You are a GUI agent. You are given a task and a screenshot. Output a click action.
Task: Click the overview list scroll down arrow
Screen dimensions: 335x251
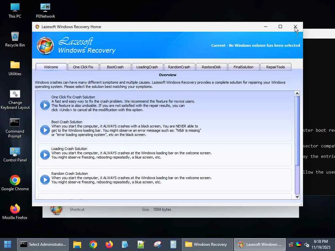(297, 197)
